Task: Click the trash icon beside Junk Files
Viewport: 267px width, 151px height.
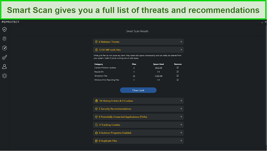Action: click(96, 50)
